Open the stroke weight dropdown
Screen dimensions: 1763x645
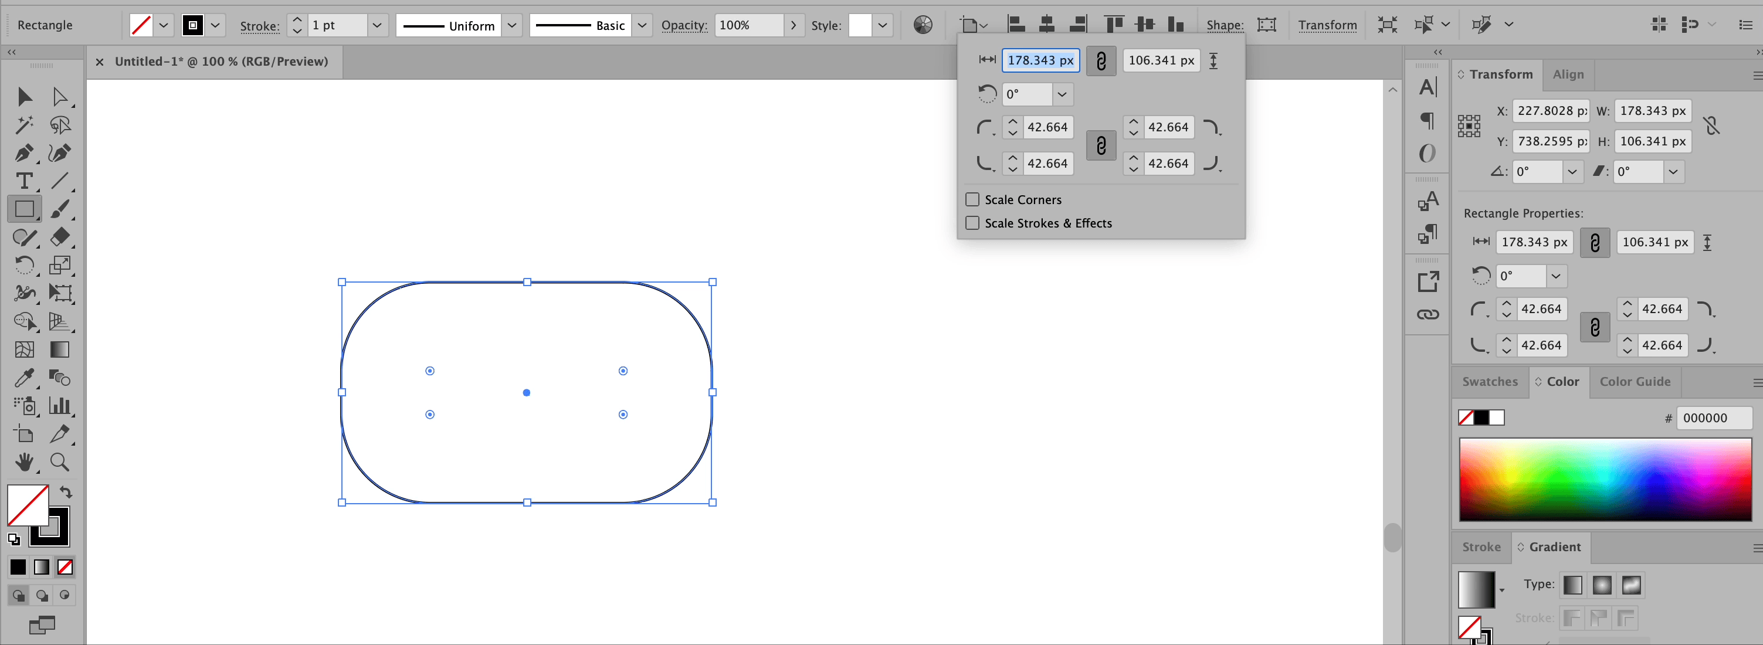tap(377, 25)
